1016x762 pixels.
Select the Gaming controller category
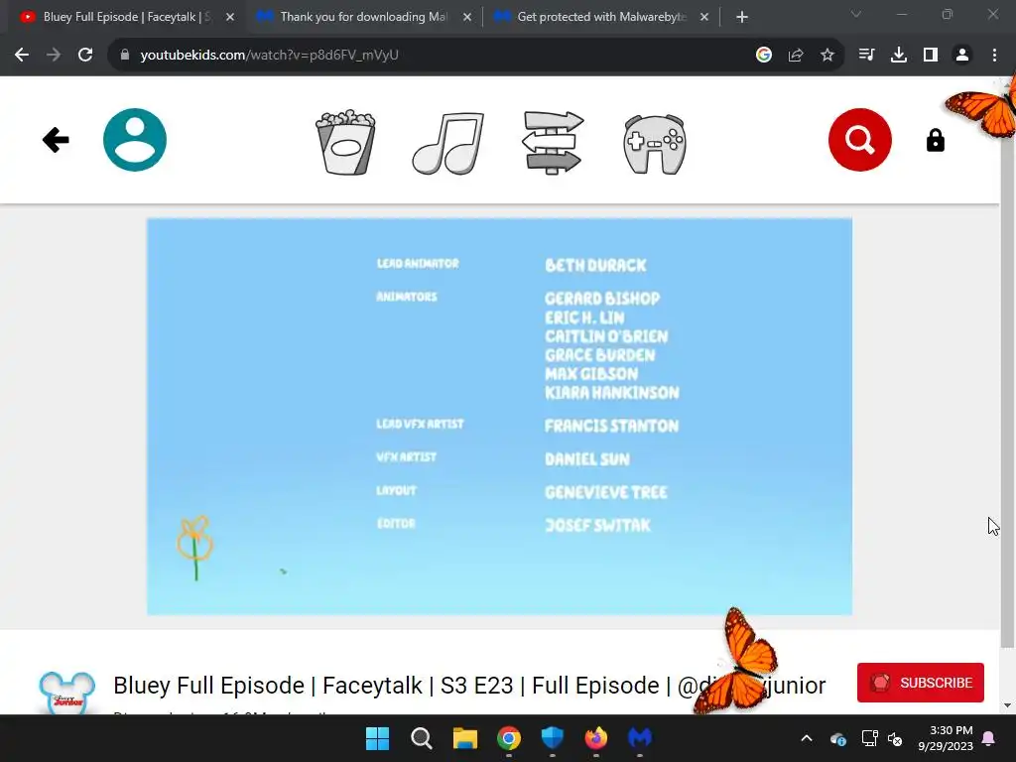coord(655,145)
